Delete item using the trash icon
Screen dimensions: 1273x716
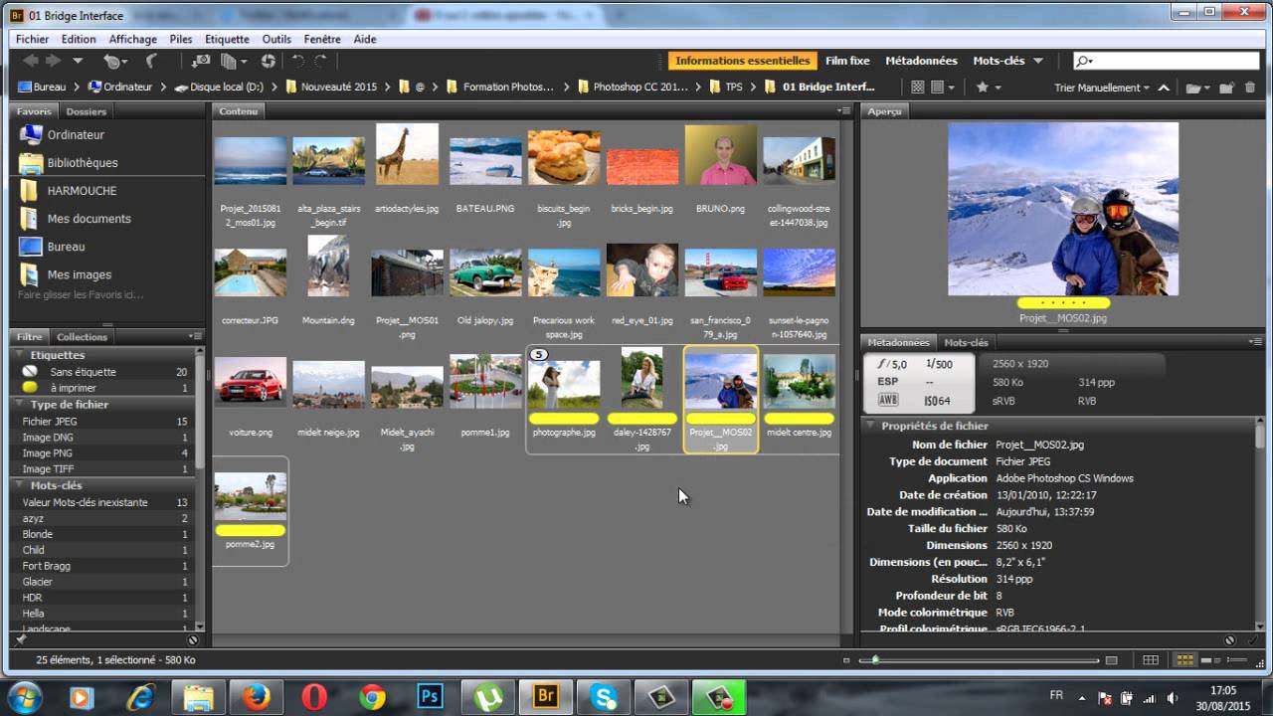pos(1251,88)
